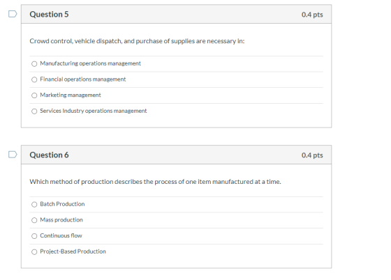The image size is (391, 280).
Task: Click the 0.4 pts label on Question 6
Action: pyautogui.click(x=312, y=155)
